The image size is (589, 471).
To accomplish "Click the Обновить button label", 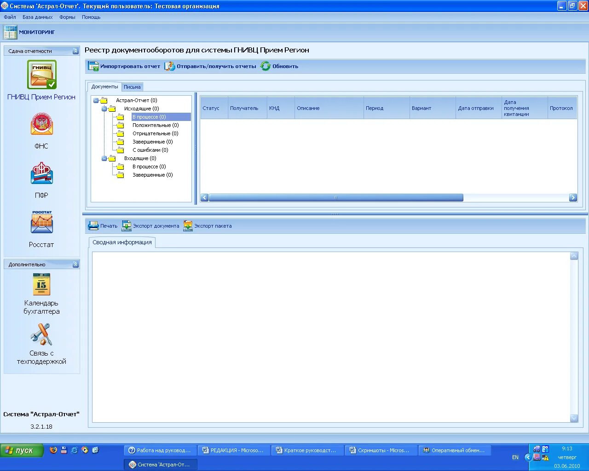I will (x=285, y=66).
